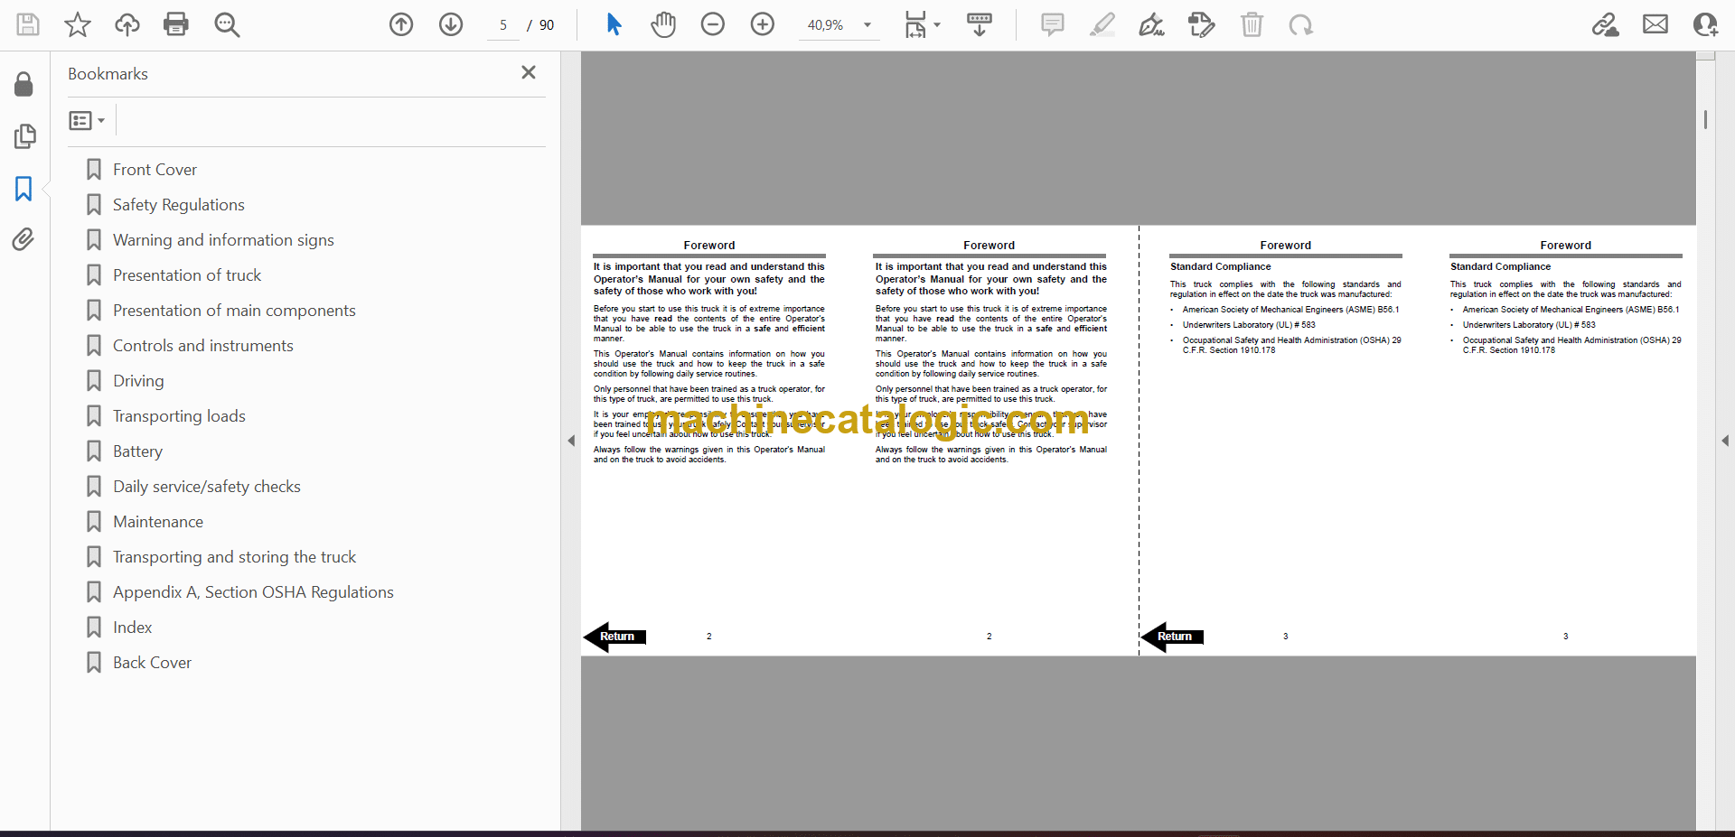Go to Presentation of truck bookmark
Viewport: 1735px width, 837px height.
coord(186,275)
